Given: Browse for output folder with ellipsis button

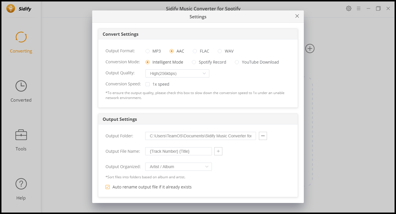Looking at the screenshot, I should pos(263,136).
